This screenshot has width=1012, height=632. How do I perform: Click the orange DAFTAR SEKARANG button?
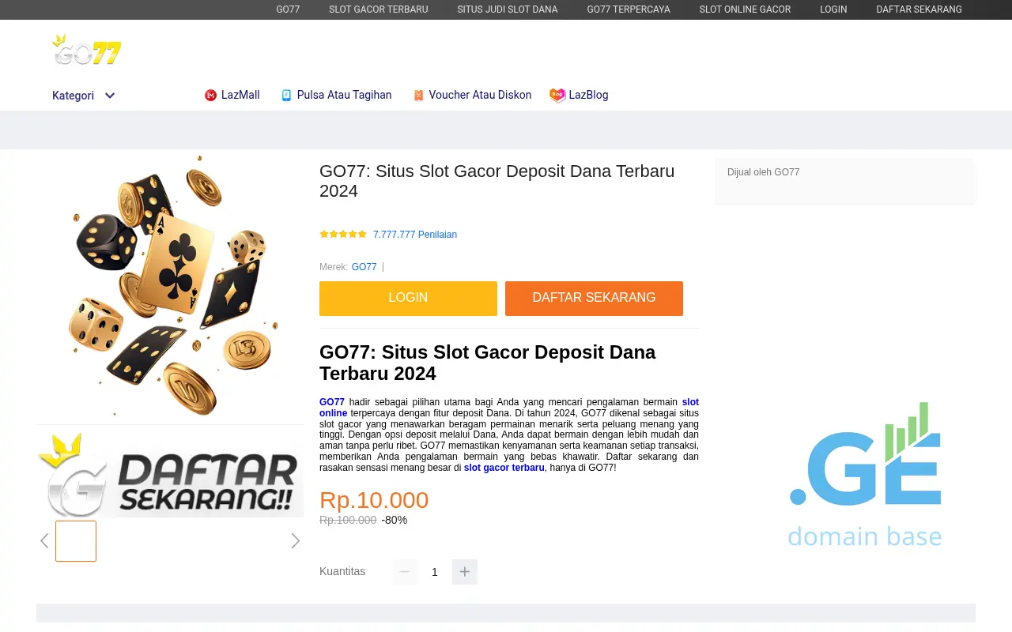(594, 299)
